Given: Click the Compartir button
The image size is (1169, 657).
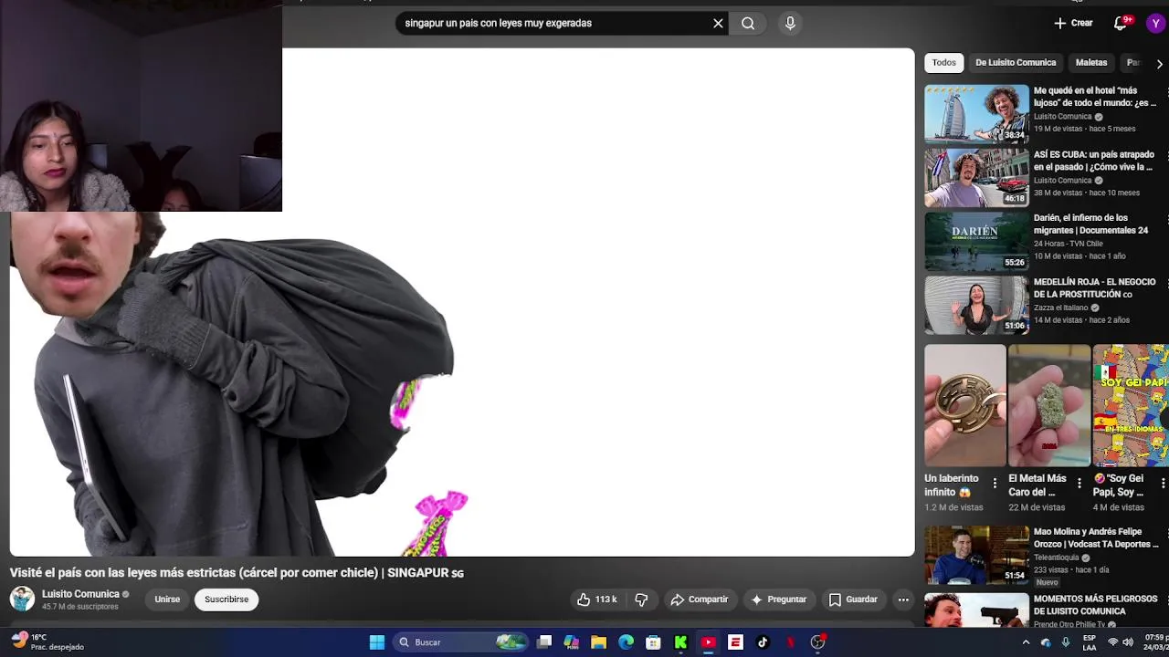Looking at the screenshot, I should [699, 600].
